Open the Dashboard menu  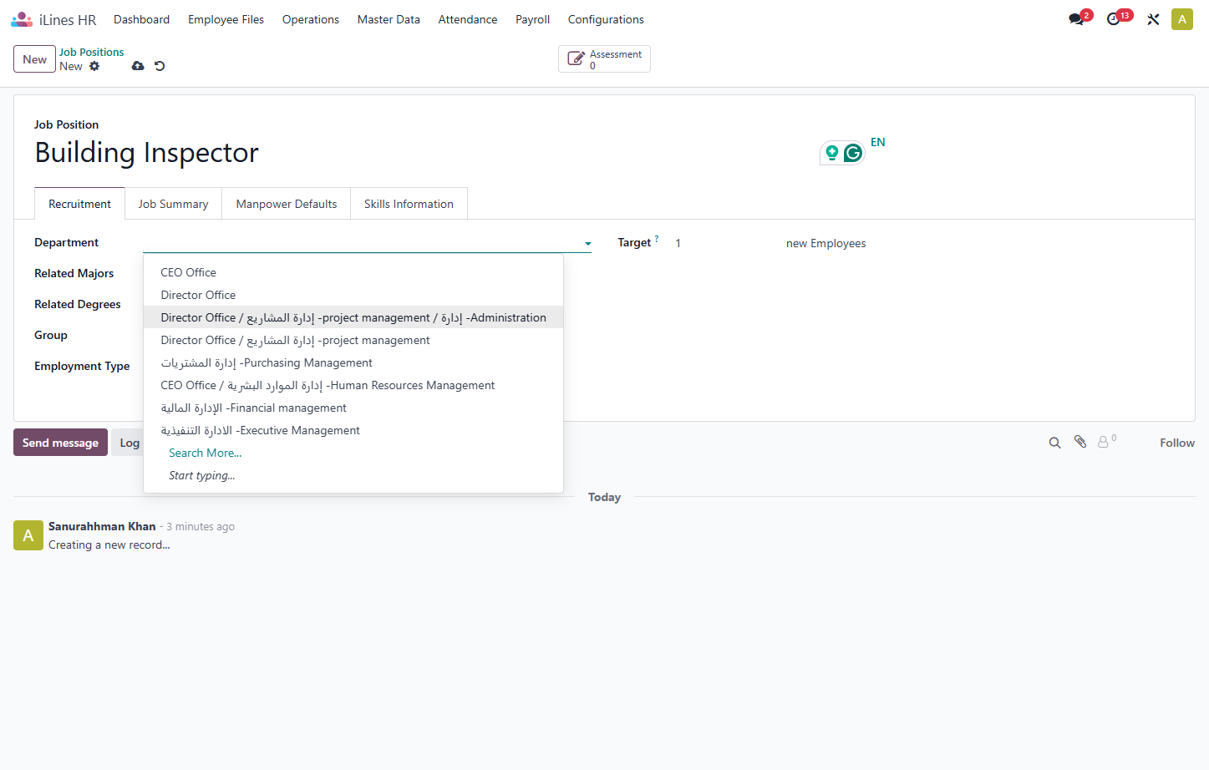pyautogui.click(x=141, y=19)
